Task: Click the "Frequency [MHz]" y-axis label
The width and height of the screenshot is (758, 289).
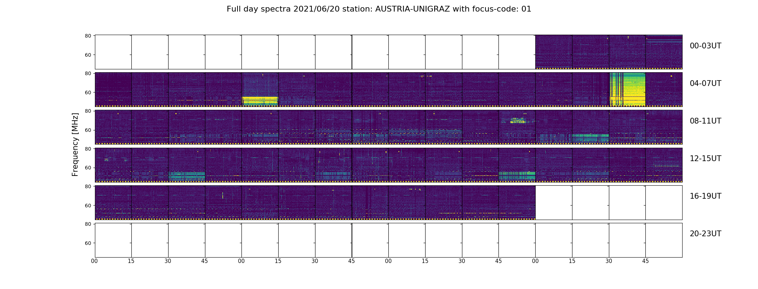Action: 75,144
